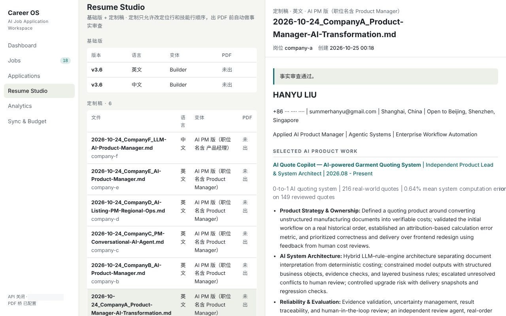Click the AI System Architecture bullet label
The height and width of the screenshot is (316, 506).
pyautogui.click(x=311, y=256)
